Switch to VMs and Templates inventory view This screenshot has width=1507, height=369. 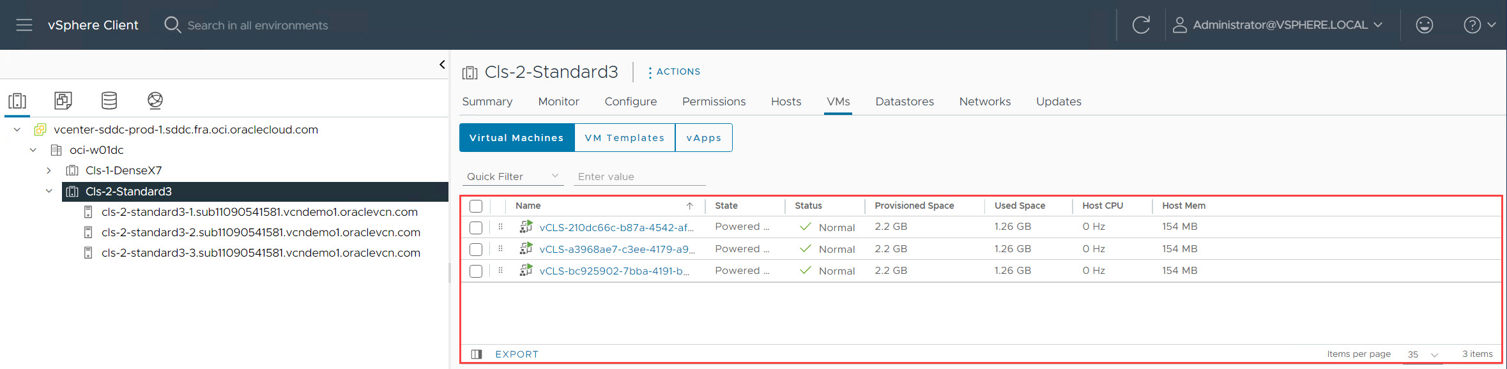[x=63, y=100]
